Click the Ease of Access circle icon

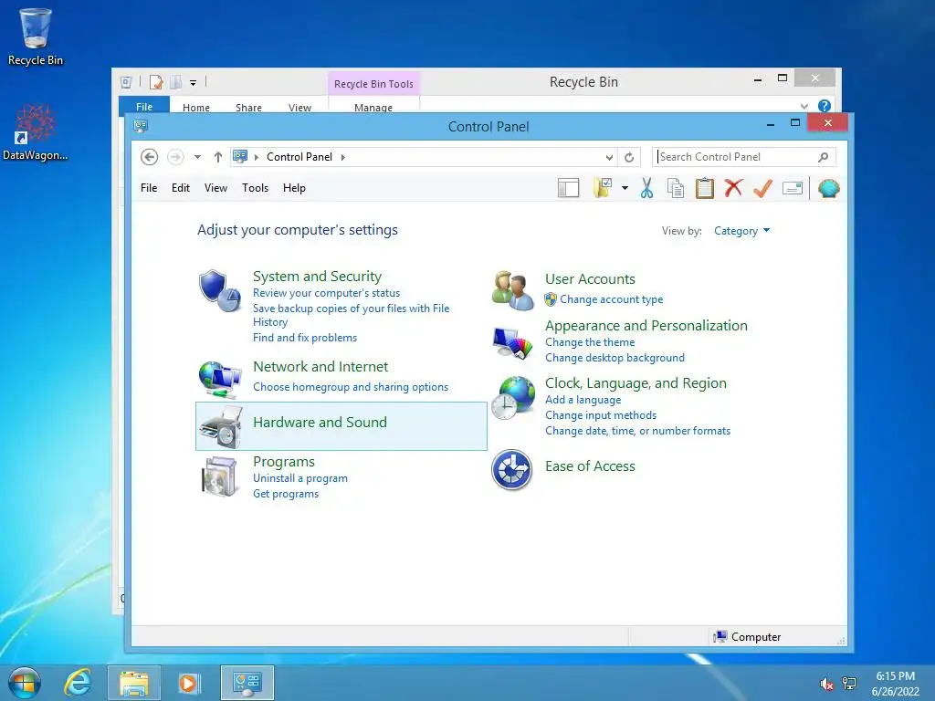tap(511, 470)
